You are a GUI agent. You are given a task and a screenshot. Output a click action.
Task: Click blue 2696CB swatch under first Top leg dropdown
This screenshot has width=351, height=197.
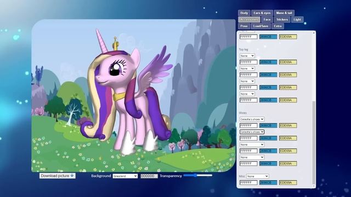coord(268,62)
